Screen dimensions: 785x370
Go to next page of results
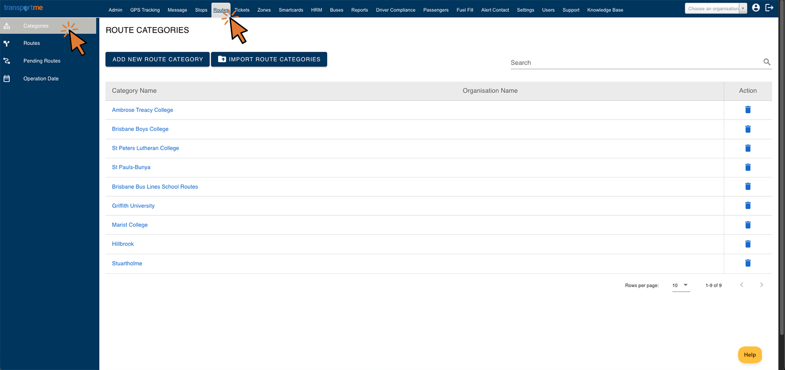pyautogui.click(x=761, y=285)
